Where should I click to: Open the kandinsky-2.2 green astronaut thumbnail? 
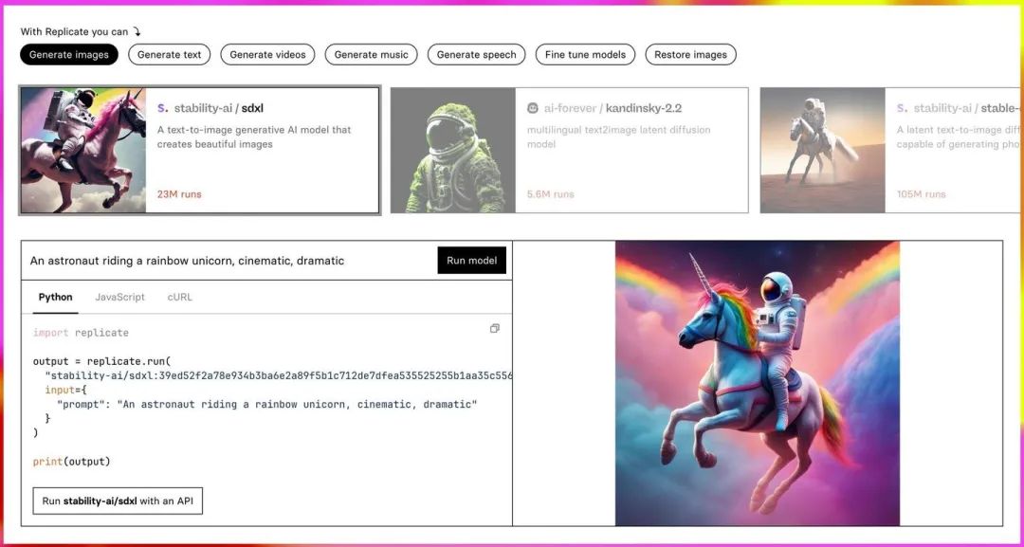453,151
